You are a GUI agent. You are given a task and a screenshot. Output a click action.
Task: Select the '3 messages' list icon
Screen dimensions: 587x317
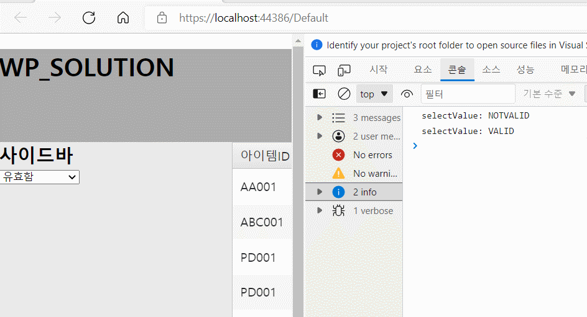[338, 118]
